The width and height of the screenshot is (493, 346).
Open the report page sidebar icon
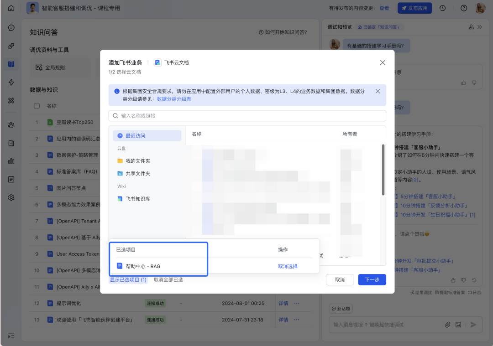(x=11, y=143)
